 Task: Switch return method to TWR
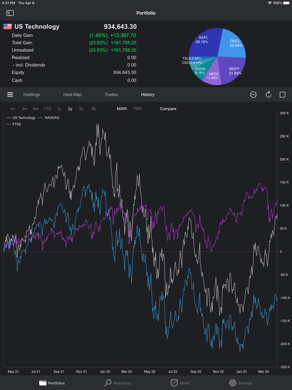(x=137, y=109)
